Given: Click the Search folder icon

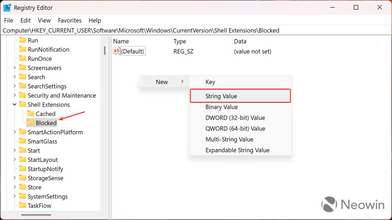Looking at the screenshot, I should pyautogui.click(x=23, y=77).
